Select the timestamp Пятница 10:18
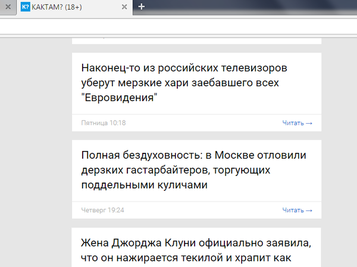This screenshot has height=267, width=357. tap(104, 123)
